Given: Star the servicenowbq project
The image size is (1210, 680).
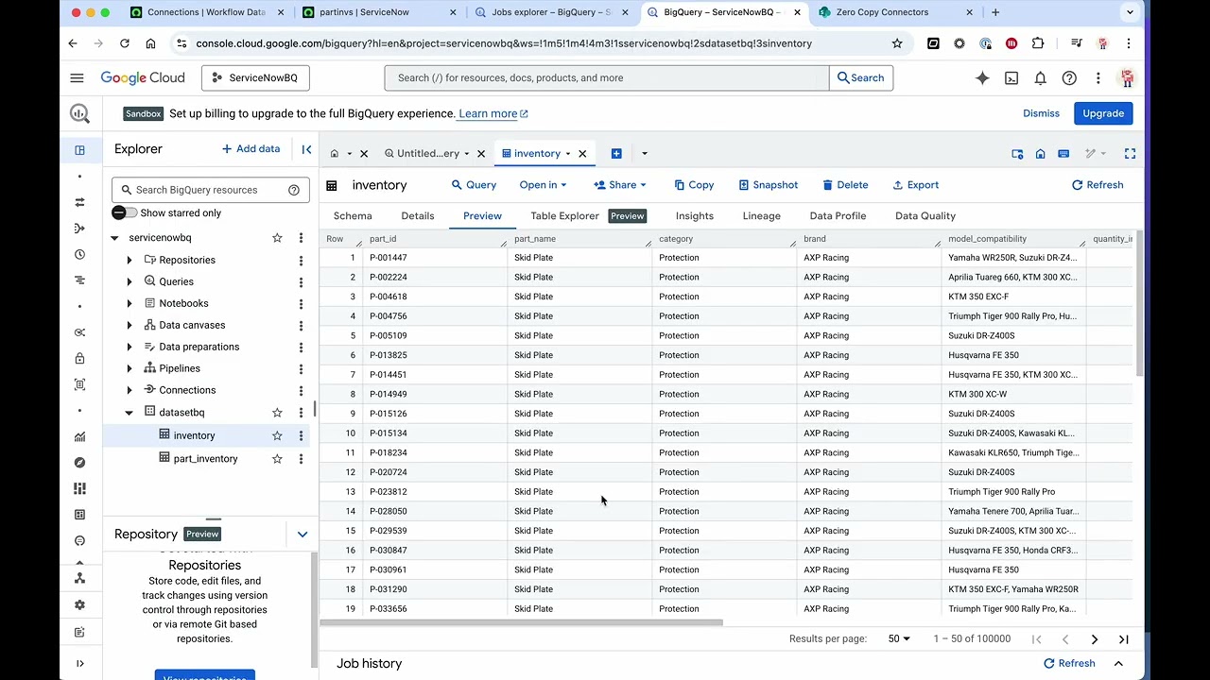Looking at the screenshot, I should click(277, 238).
